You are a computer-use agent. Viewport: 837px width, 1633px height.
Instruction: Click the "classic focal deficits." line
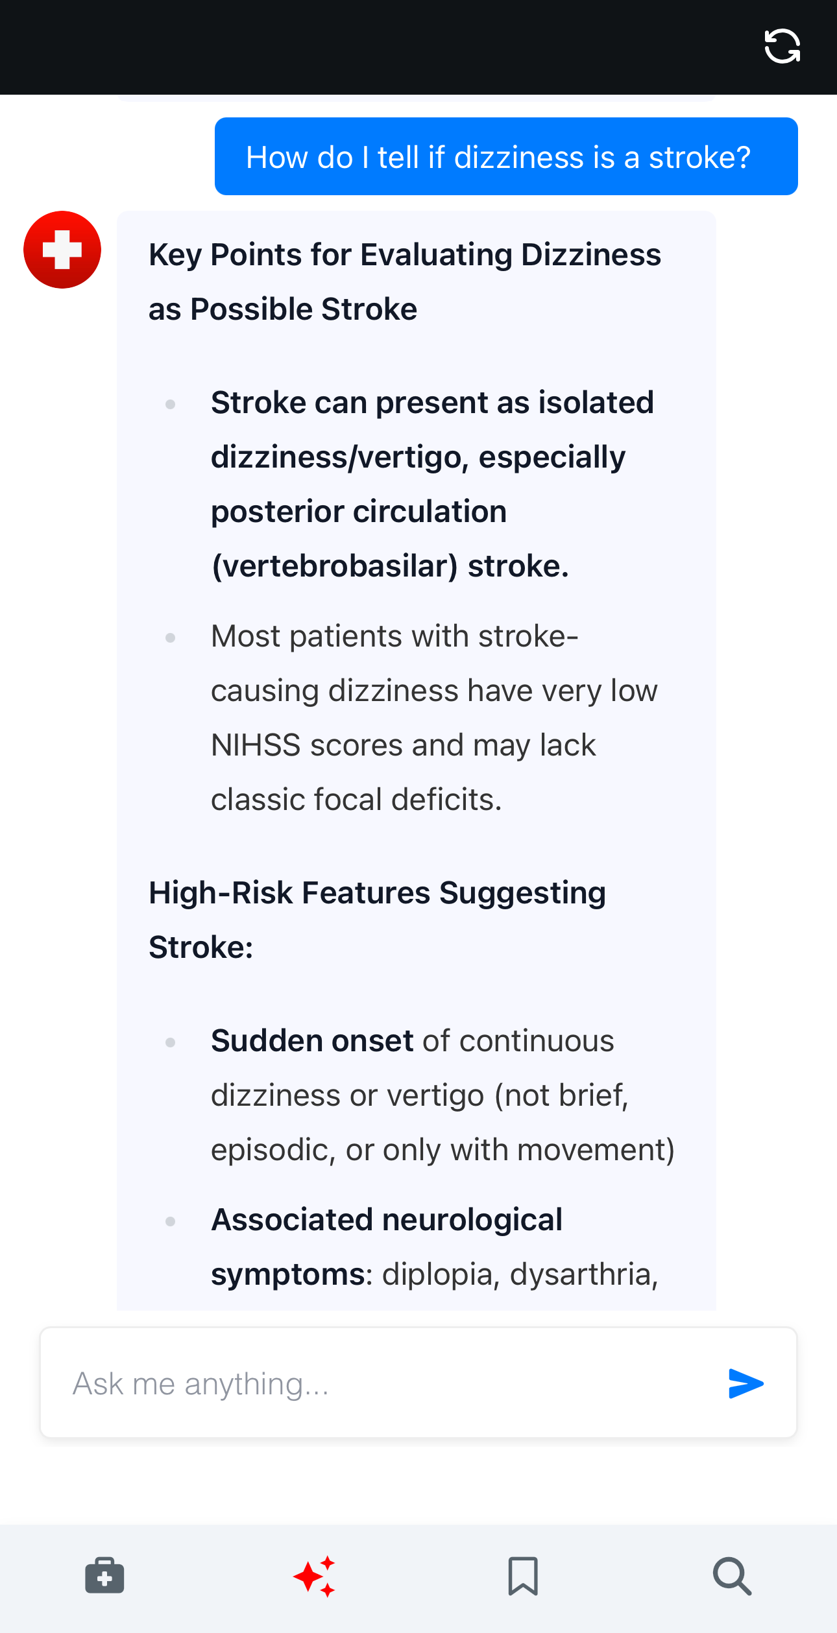pyautogui.click(x=356, y=800)
